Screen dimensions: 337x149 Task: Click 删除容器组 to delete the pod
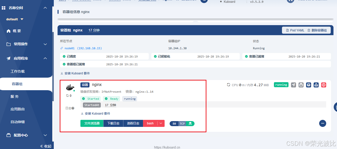[317, 30]
